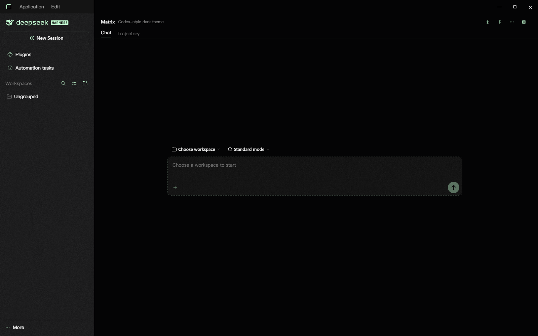Viewport: 538px width, 336px height.
Task: Open the More menu in sidebar
Action: pyautogui.click(x=15, y=327)
